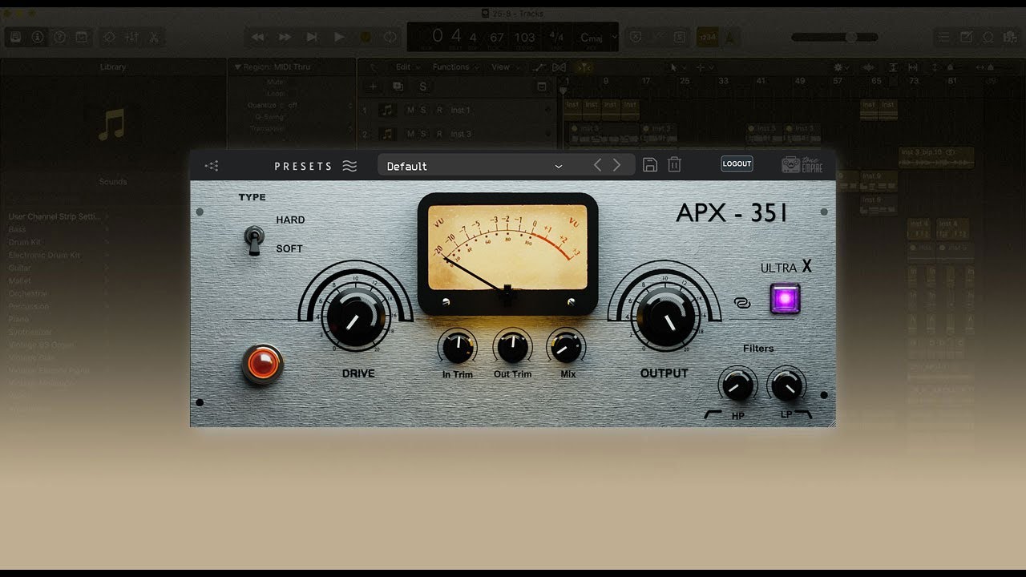Open Logic's Inspector button

tap(37, 37)
